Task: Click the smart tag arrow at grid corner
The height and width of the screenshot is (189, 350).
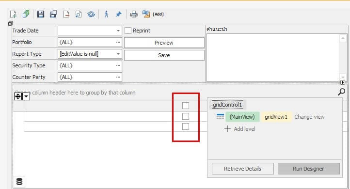Action: pyautogui.click(x=343, y=82)
